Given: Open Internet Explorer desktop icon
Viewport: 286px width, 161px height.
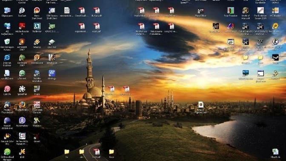Looking at the screenshot, I should (x=7, y=57).
